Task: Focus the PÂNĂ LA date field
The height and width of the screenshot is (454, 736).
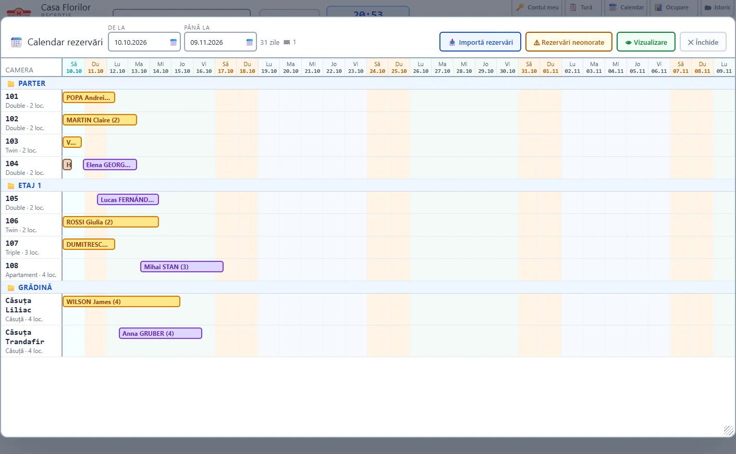Action: click(x=220, y=42)
